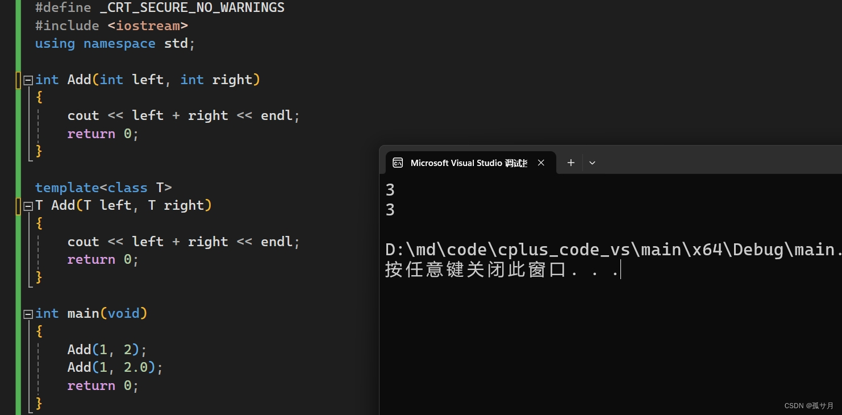Select the Microsoft Visual Studio debug console tab
The image size is (842, 415).
470,163
